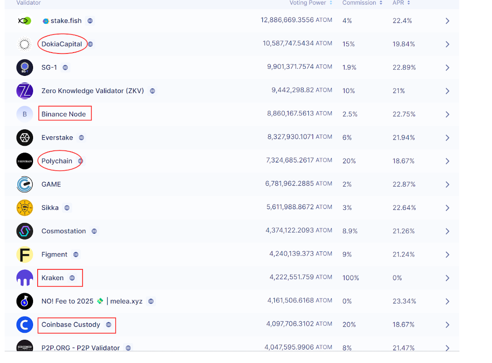492x363 pixels.
Task: Open Kraken row using right chevron
Action: tap(447, 278)
